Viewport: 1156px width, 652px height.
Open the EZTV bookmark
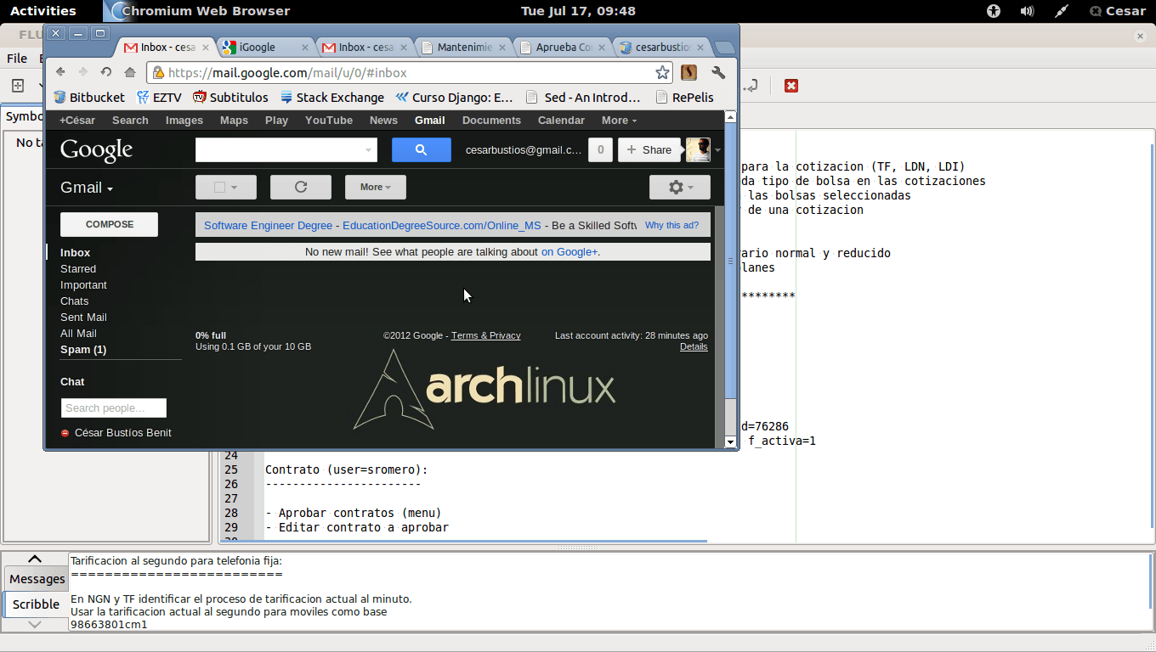(x=159, y=98)
